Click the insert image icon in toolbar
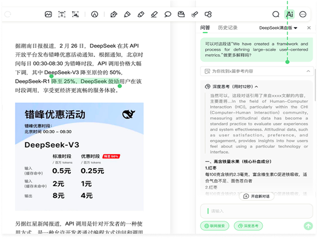318x238 pixels. (x=48, y=14)
